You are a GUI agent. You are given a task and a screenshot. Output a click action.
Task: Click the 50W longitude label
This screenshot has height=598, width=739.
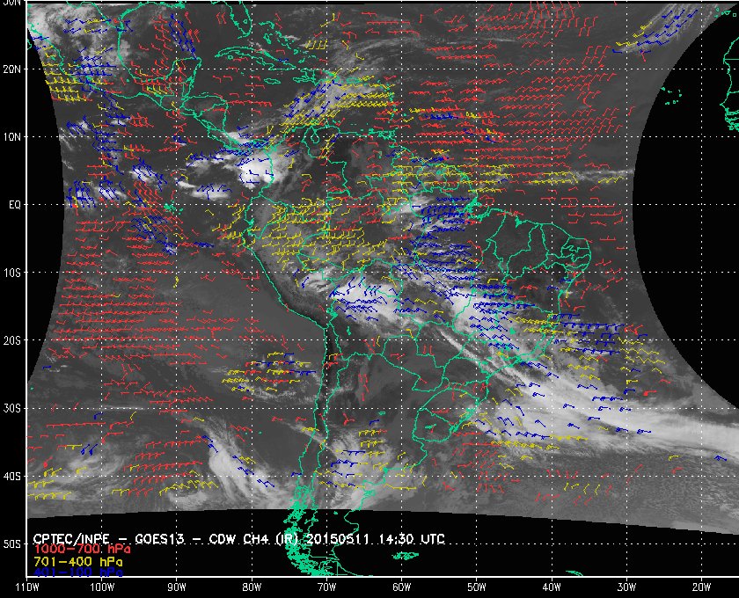coord(477,587)
